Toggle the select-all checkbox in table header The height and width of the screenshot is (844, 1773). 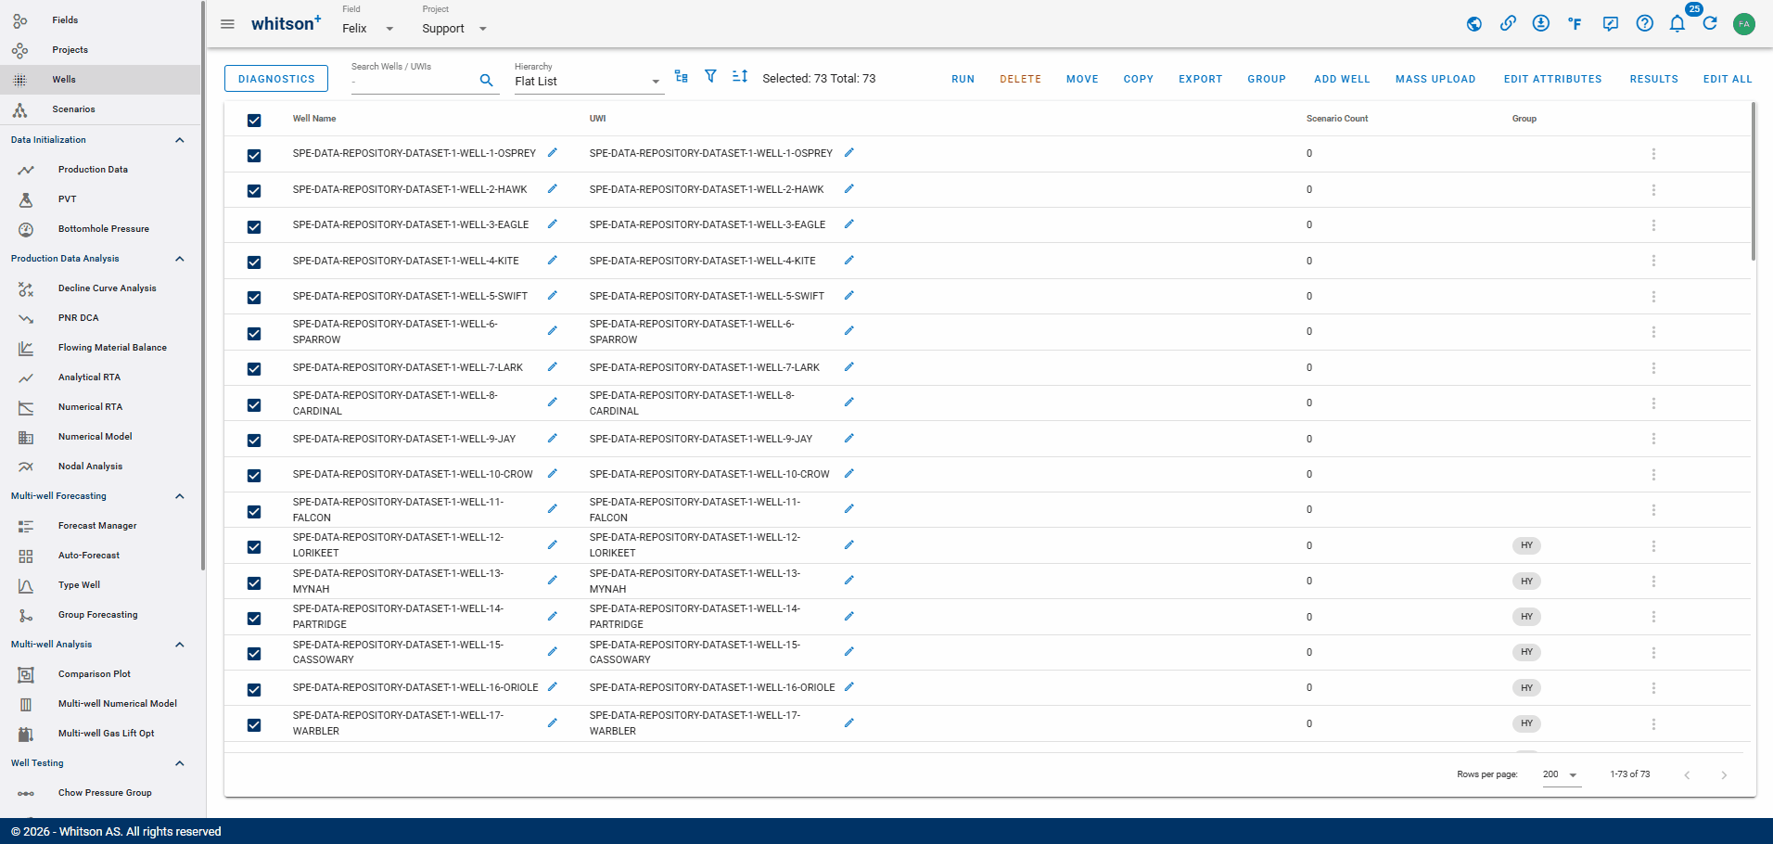point(254,121)
